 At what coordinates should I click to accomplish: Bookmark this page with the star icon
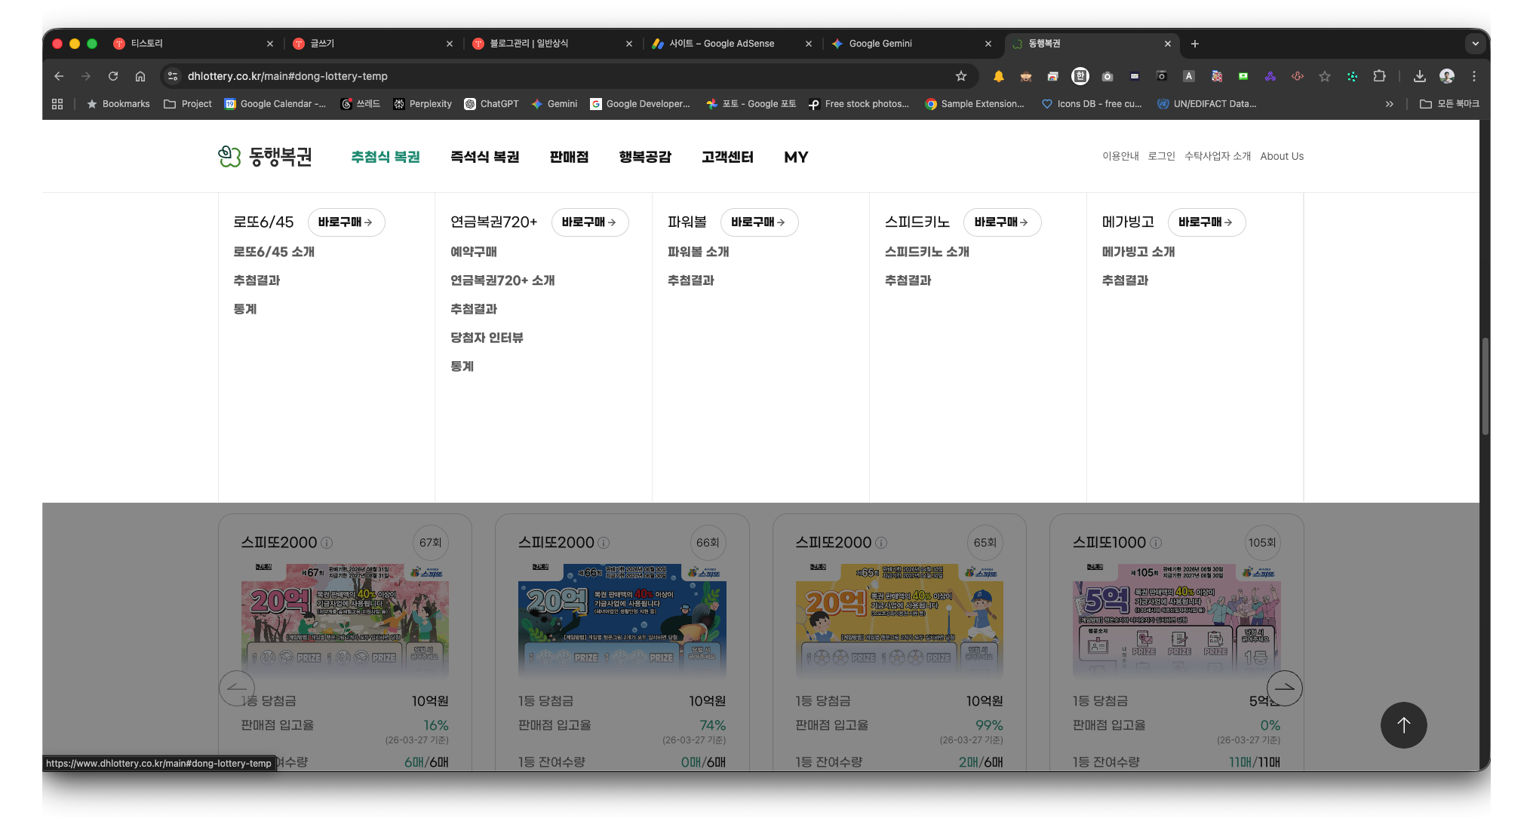[x=961, y=76]
